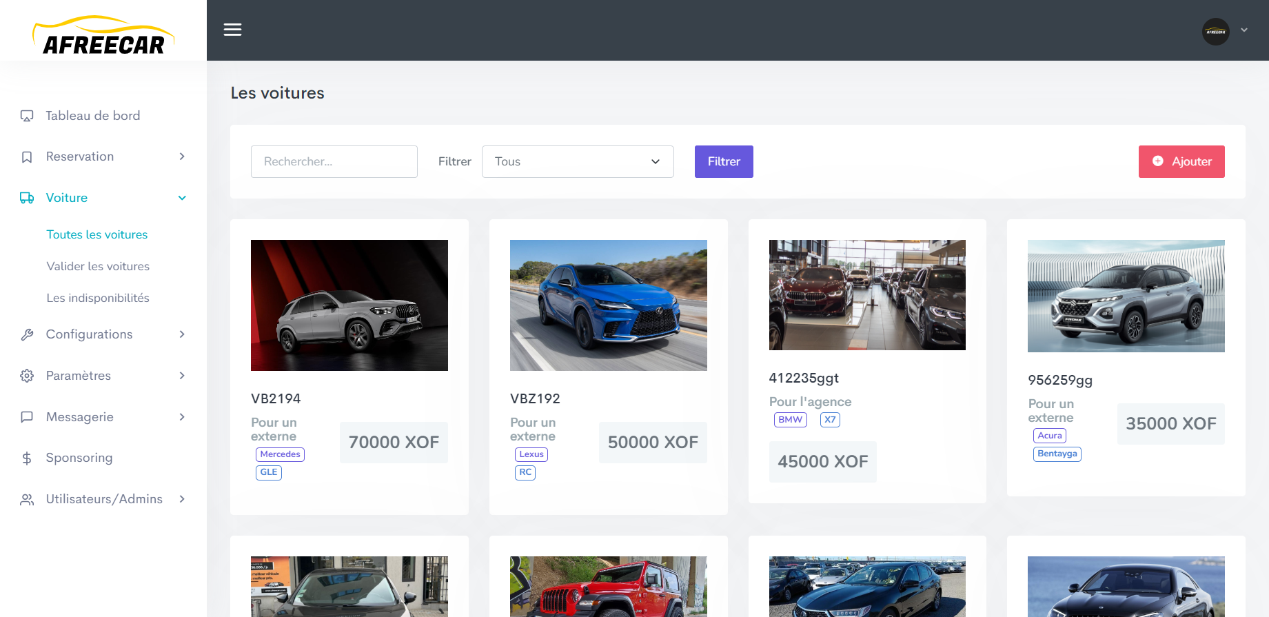Viewport: 1269px width, 617px height.
Task: Open the Paramètres menu
Action: (x=79, y=376)
